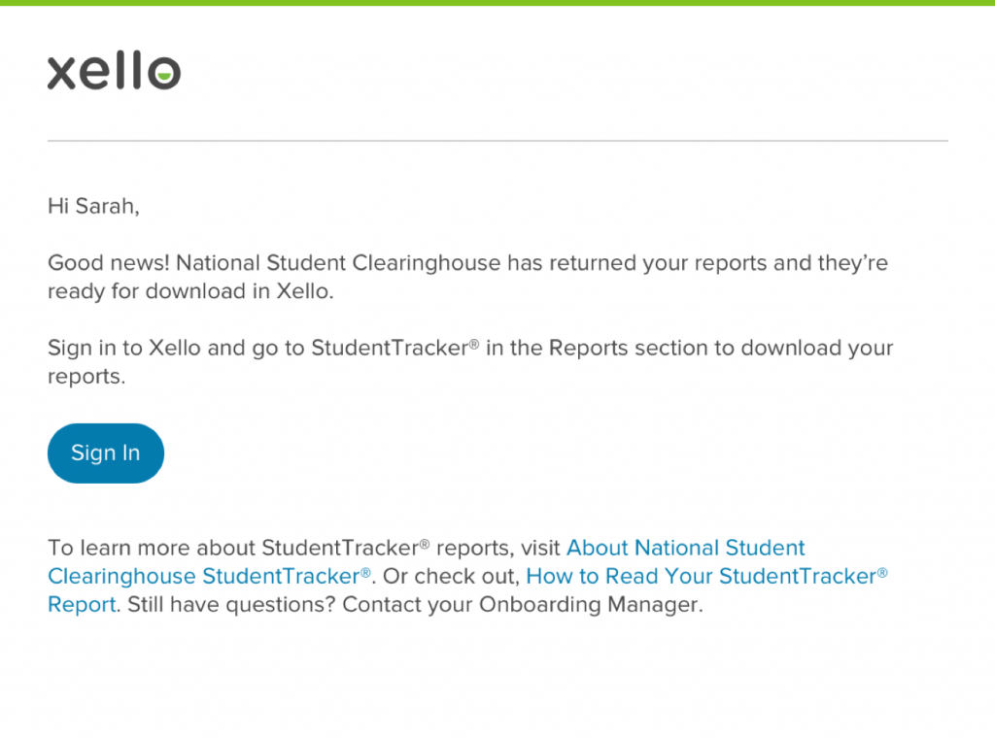Click the Good news! sentence opening
Viewport: 995px width, 738px height.
coord(109,262)
